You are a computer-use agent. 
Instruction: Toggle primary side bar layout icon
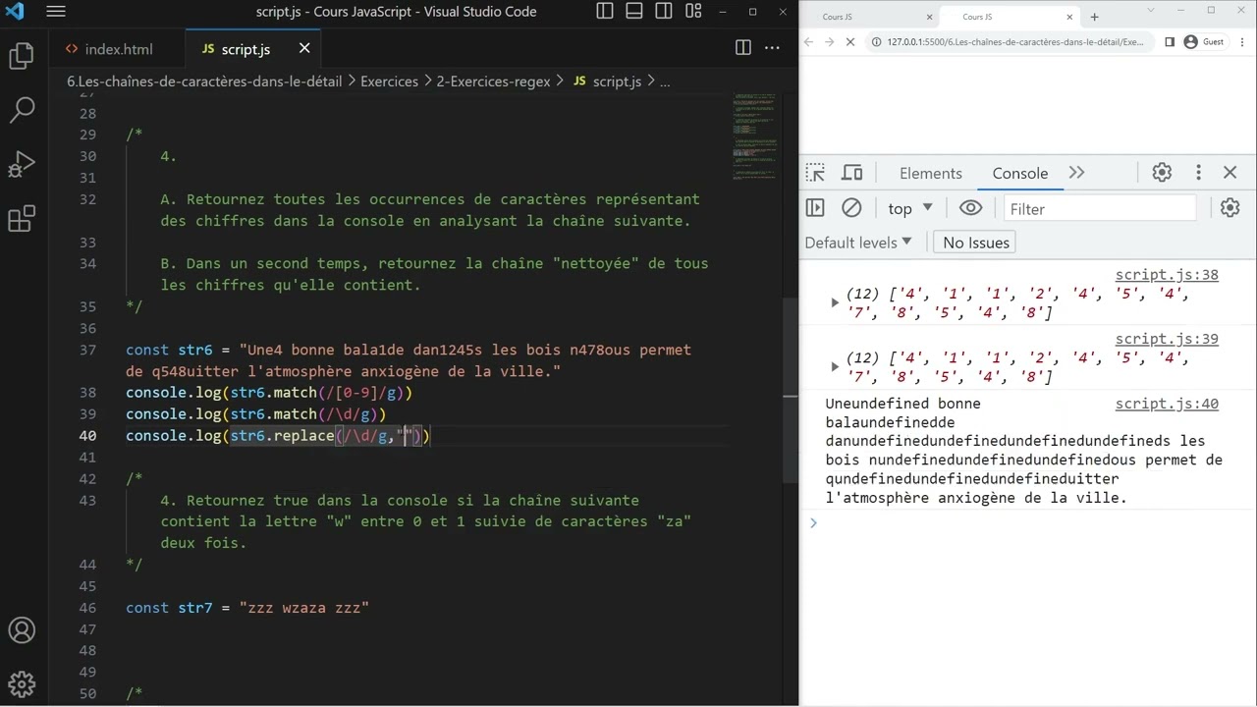604,12
